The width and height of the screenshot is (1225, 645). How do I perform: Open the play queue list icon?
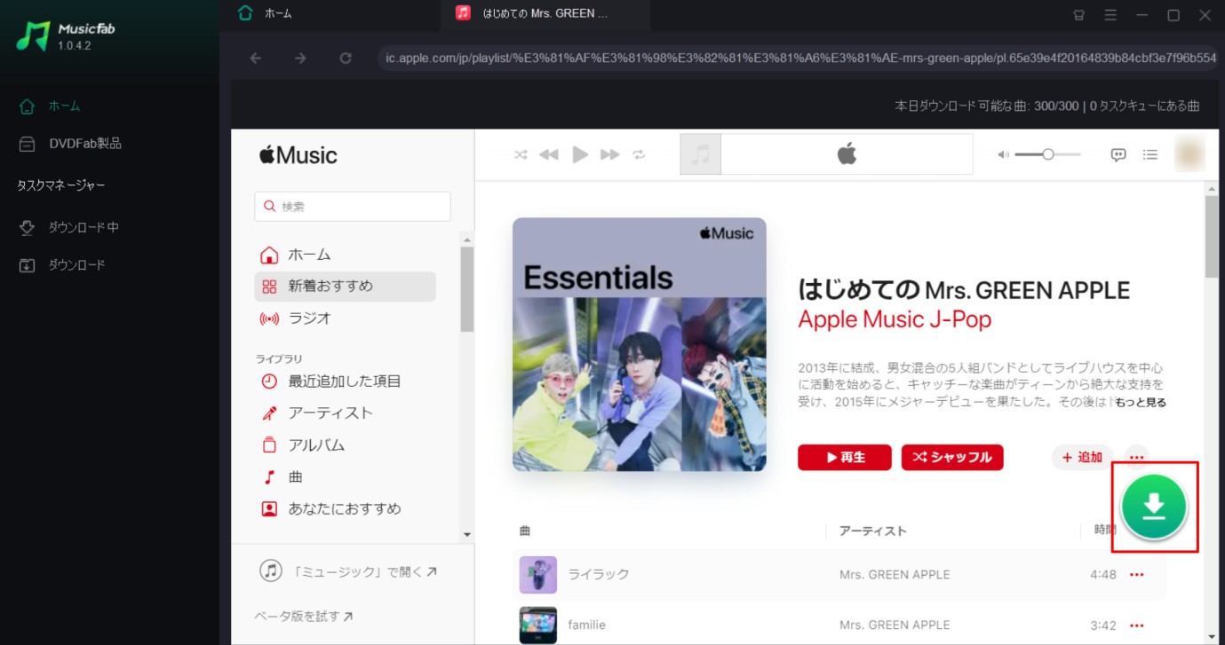pyautogui.click(x=1150, y=154)
